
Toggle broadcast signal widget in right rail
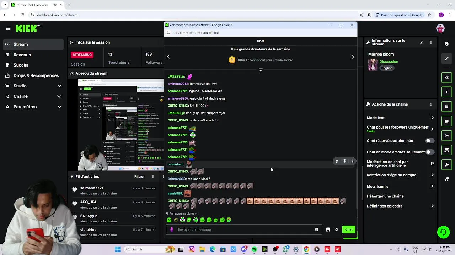pyautogui.click(x=446, y=136)
